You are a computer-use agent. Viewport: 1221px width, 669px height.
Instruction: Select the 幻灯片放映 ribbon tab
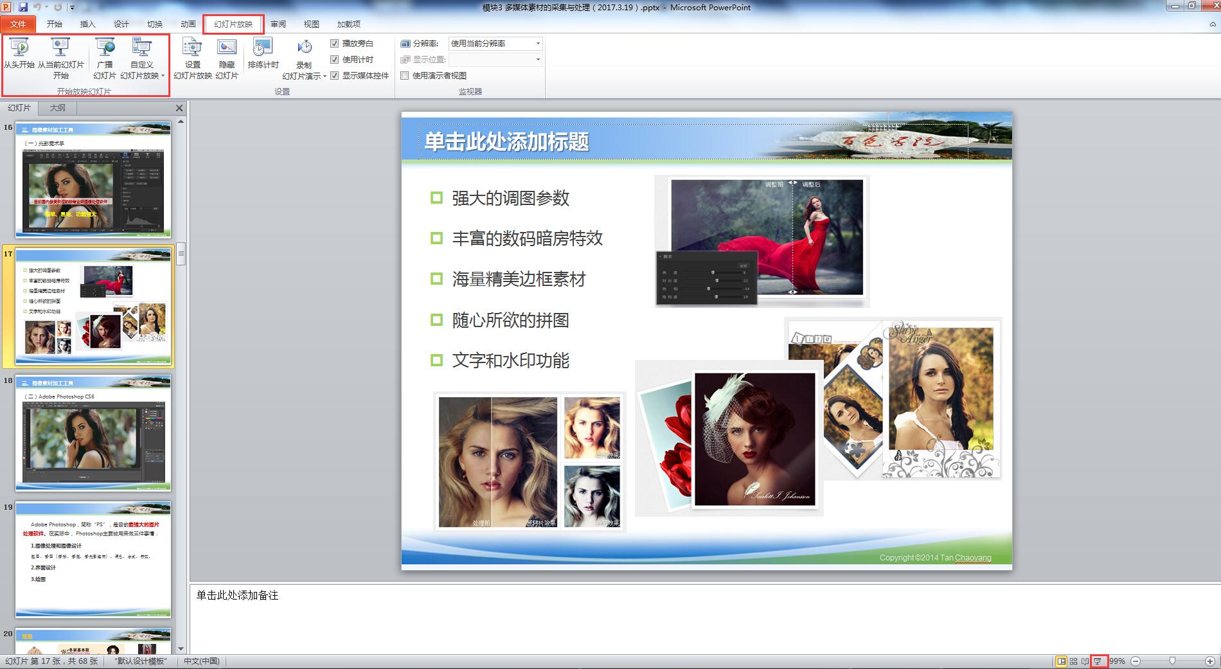pos(233,24)
